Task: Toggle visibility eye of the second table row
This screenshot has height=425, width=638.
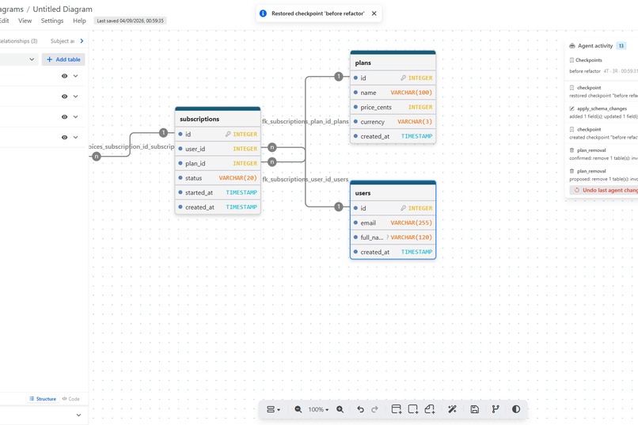Action: tap(64, 97)
